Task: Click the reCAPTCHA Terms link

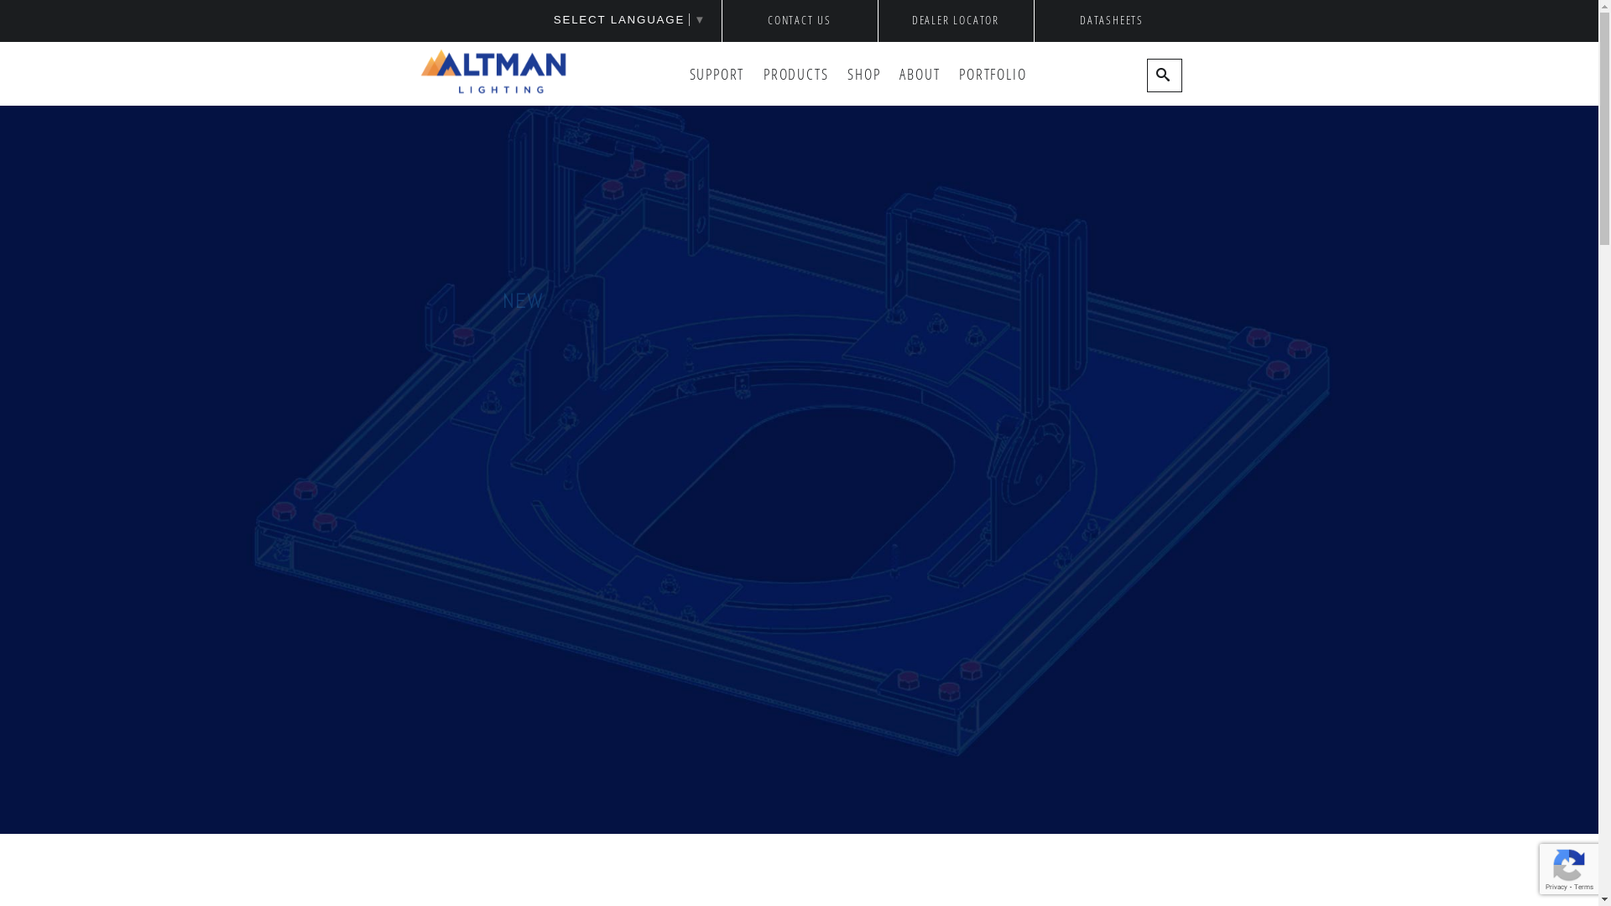Action: pos(1583,888)
